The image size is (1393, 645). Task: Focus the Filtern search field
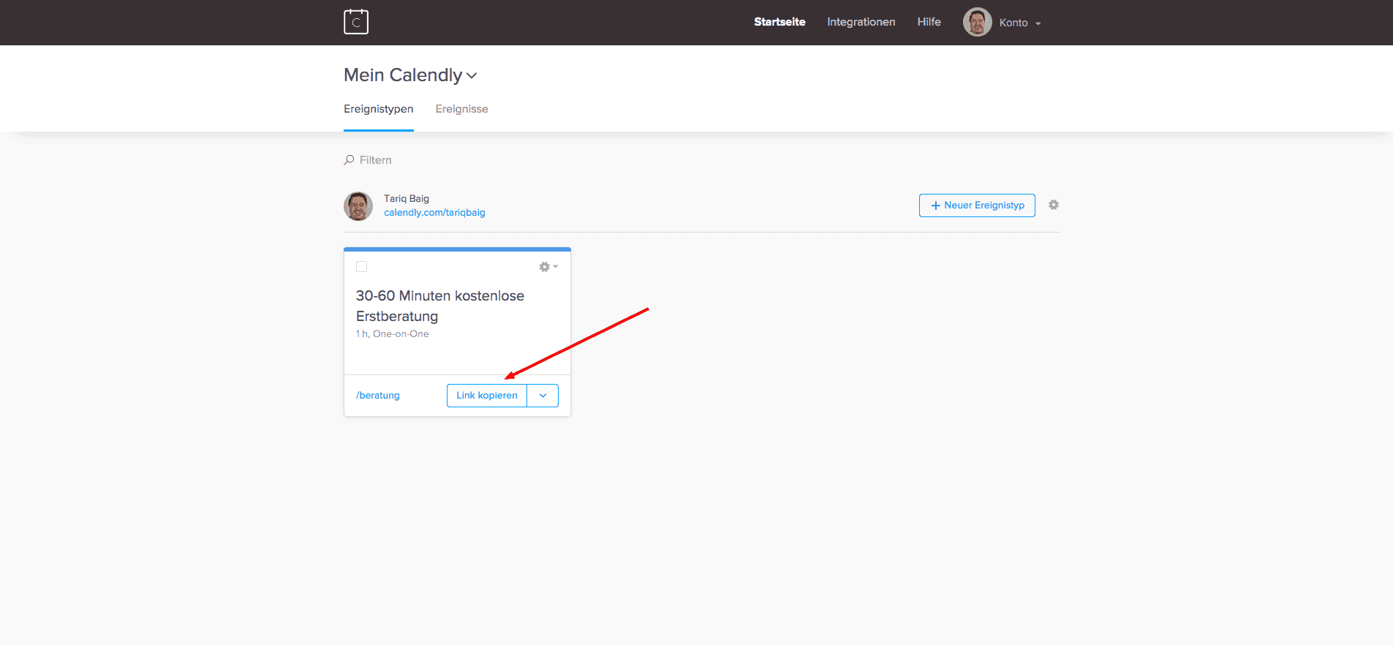pyautogui.click(x=375, y=160)
